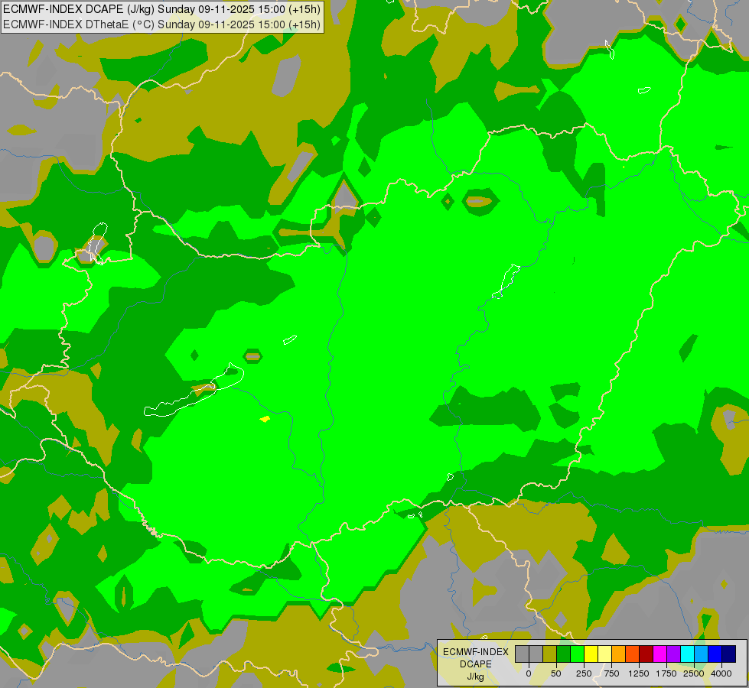The height and width of the screenshot is (688, 749).
Task: Choose the pure yellow legend swatch
Action: click(x=591, y=654)
